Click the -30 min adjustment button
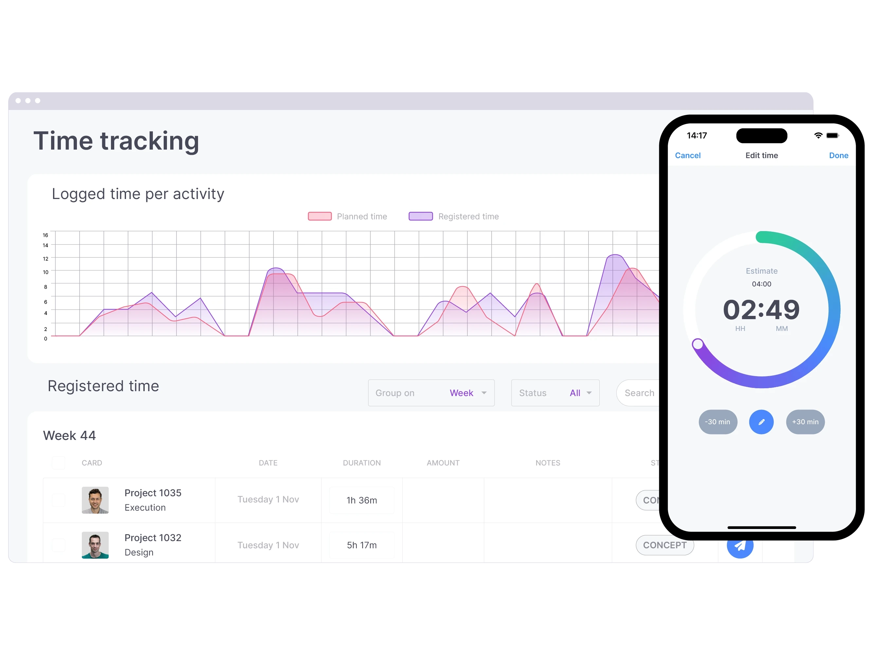 718,422
